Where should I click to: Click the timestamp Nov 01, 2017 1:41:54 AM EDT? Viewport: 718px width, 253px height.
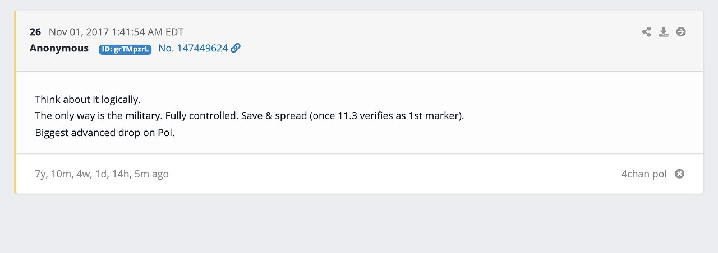tap(116, 32)
